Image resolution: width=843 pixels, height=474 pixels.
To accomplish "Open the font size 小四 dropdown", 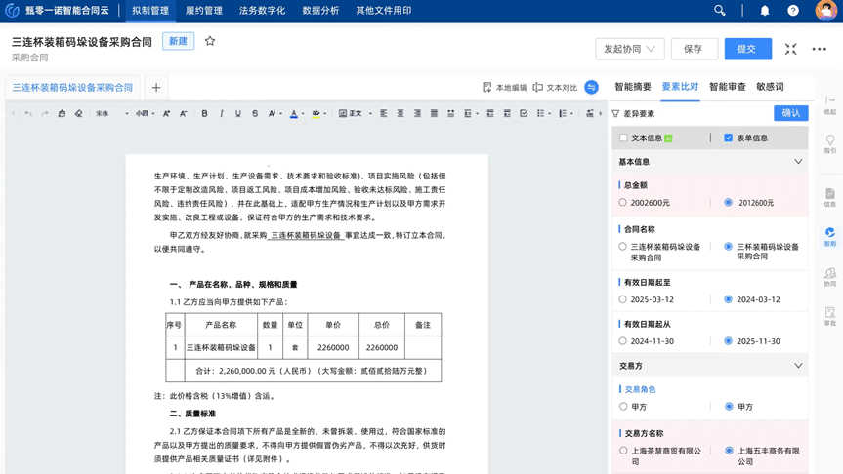I will coord(146,113).
